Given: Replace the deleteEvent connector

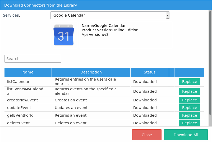Looking at the screenshot, I should click(x=190, y=123).
